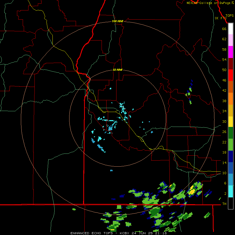The image size is (235, 235).
Task: Click the light pink 62 kft swatch
Action: point(231,40)
